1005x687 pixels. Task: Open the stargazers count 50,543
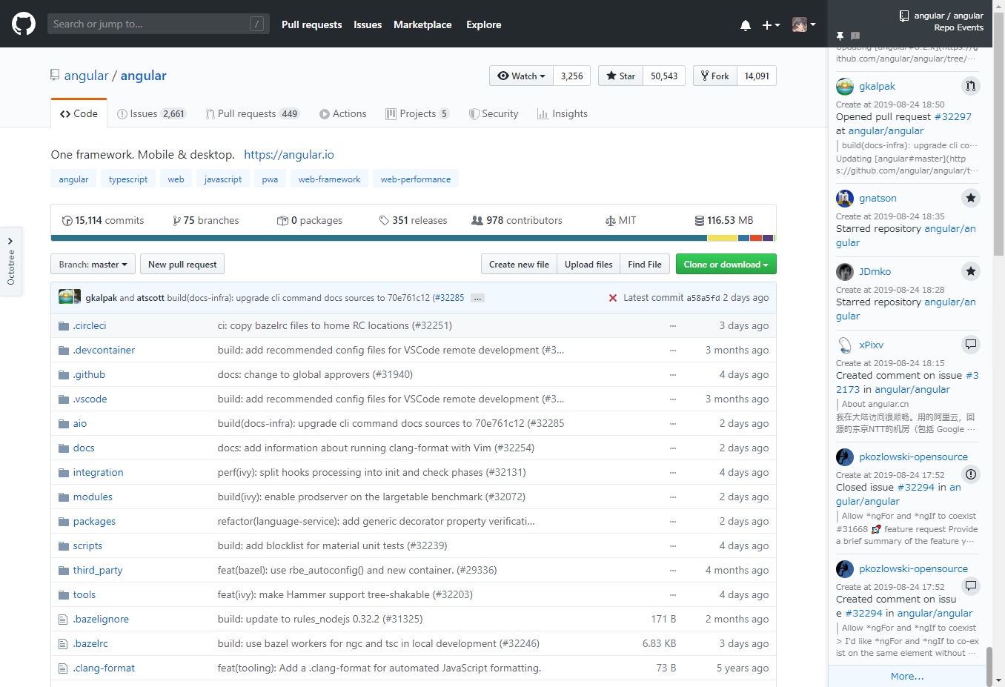[664, 76]
